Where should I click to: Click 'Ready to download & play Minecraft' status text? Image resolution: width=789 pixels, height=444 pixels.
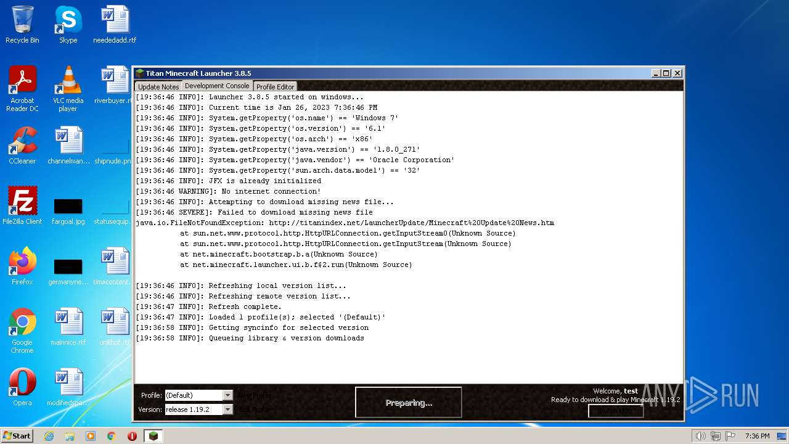click(x=615, y=400)
